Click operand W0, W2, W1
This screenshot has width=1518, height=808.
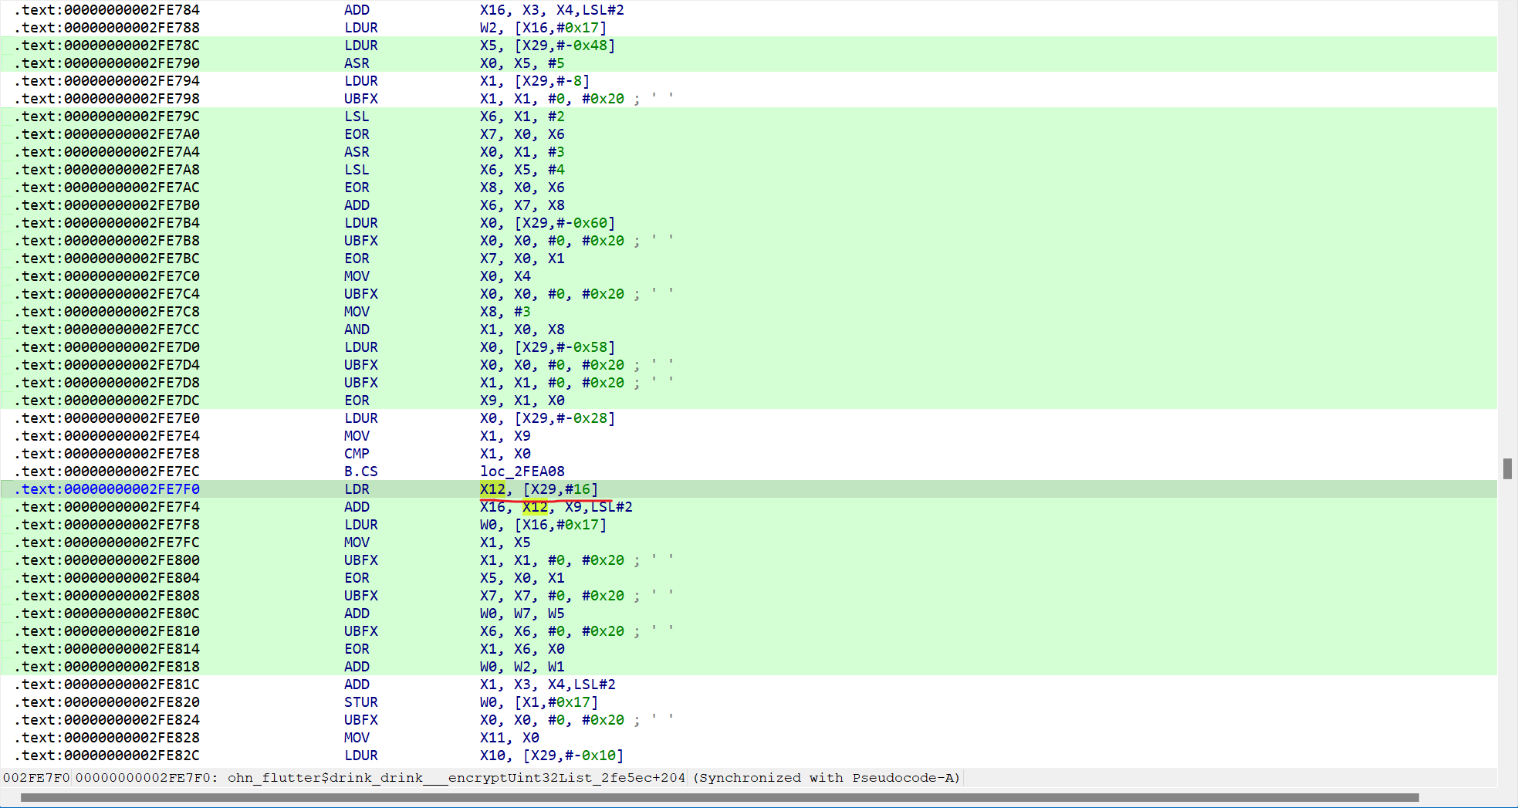pyautogui.click(x=522, y=667)
